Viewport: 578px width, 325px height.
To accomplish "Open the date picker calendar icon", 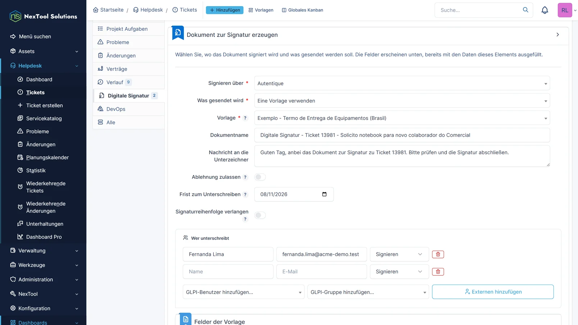I will coord(324,194).
